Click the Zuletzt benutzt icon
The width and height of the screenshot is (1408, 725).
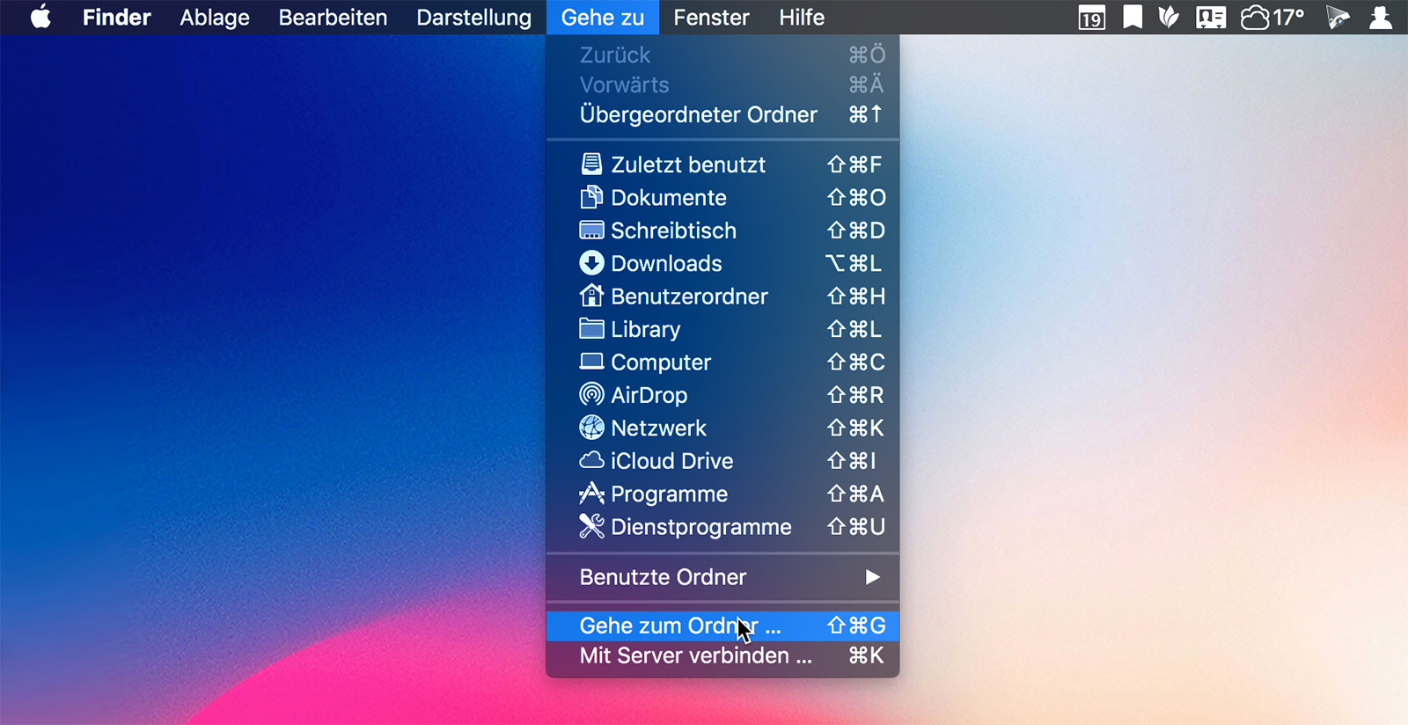coord(591,164)
